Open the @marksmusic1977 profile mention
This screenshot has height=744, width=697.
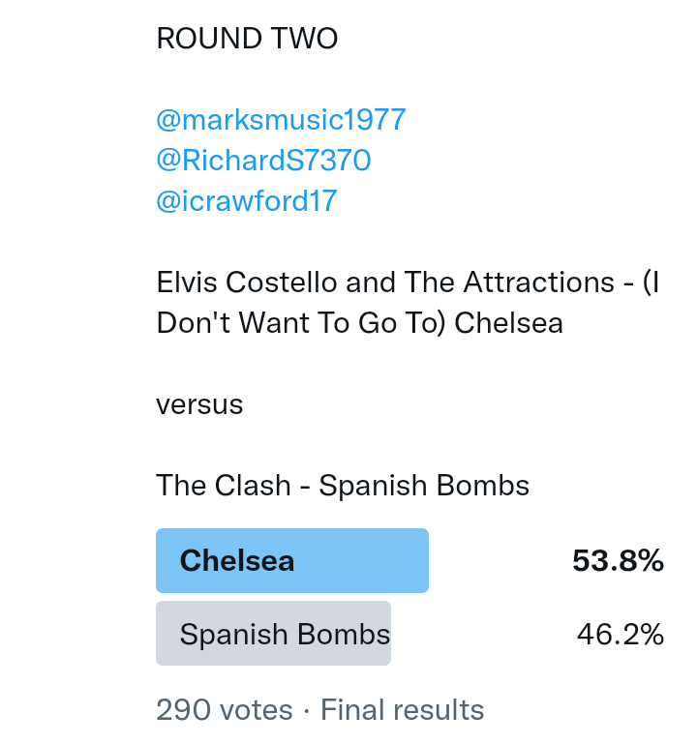pyautogui.click(x=281, y=120)
